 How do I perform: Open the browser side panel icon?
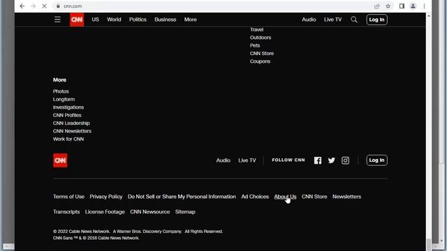tap(402, 6)
